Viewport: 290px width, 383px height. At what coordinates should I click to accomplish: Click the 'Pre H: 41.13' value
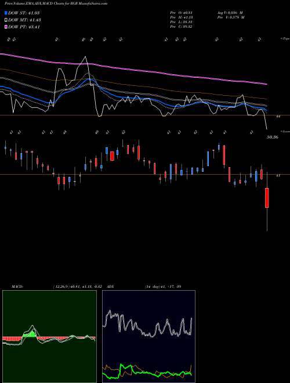point(181,17)
